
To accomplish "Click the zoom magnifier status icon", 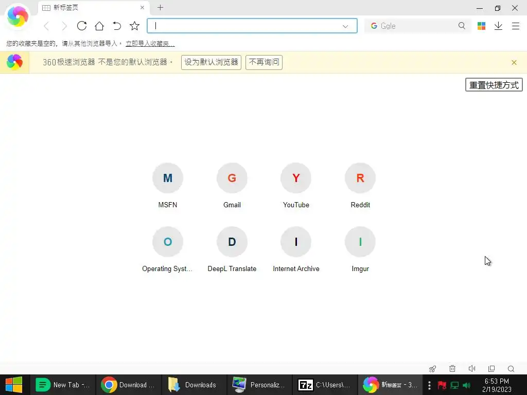I will click(x=511, y=369).
